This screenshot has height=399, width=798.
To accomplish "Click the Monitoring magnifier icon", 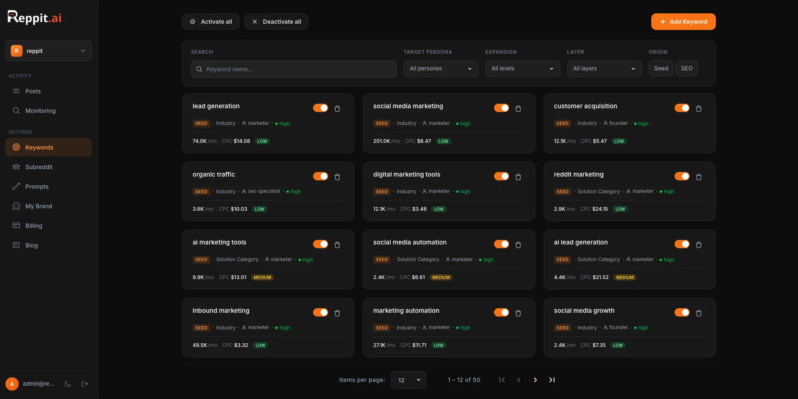I will (16, 110).
